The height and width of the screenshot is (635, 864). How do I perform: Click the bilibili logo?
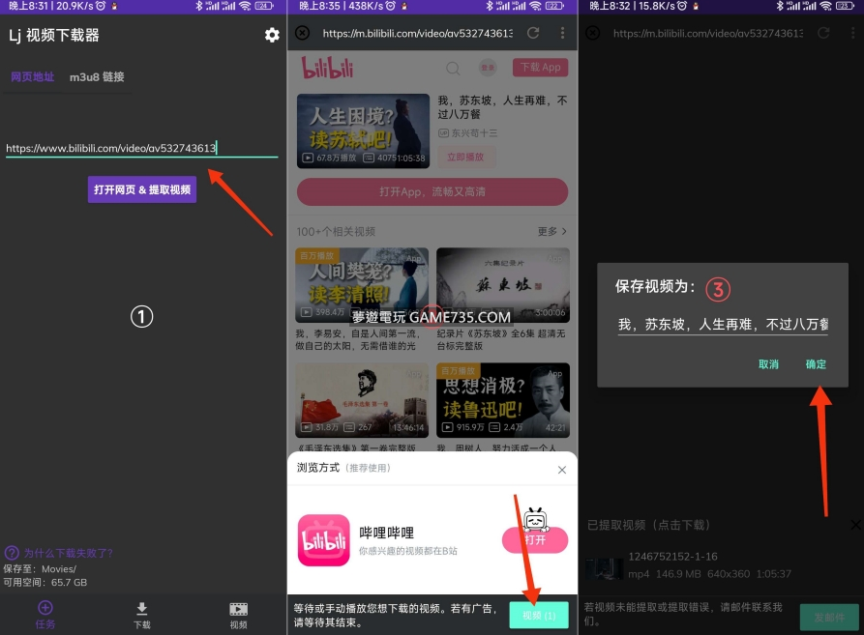[x=327, y=68]
